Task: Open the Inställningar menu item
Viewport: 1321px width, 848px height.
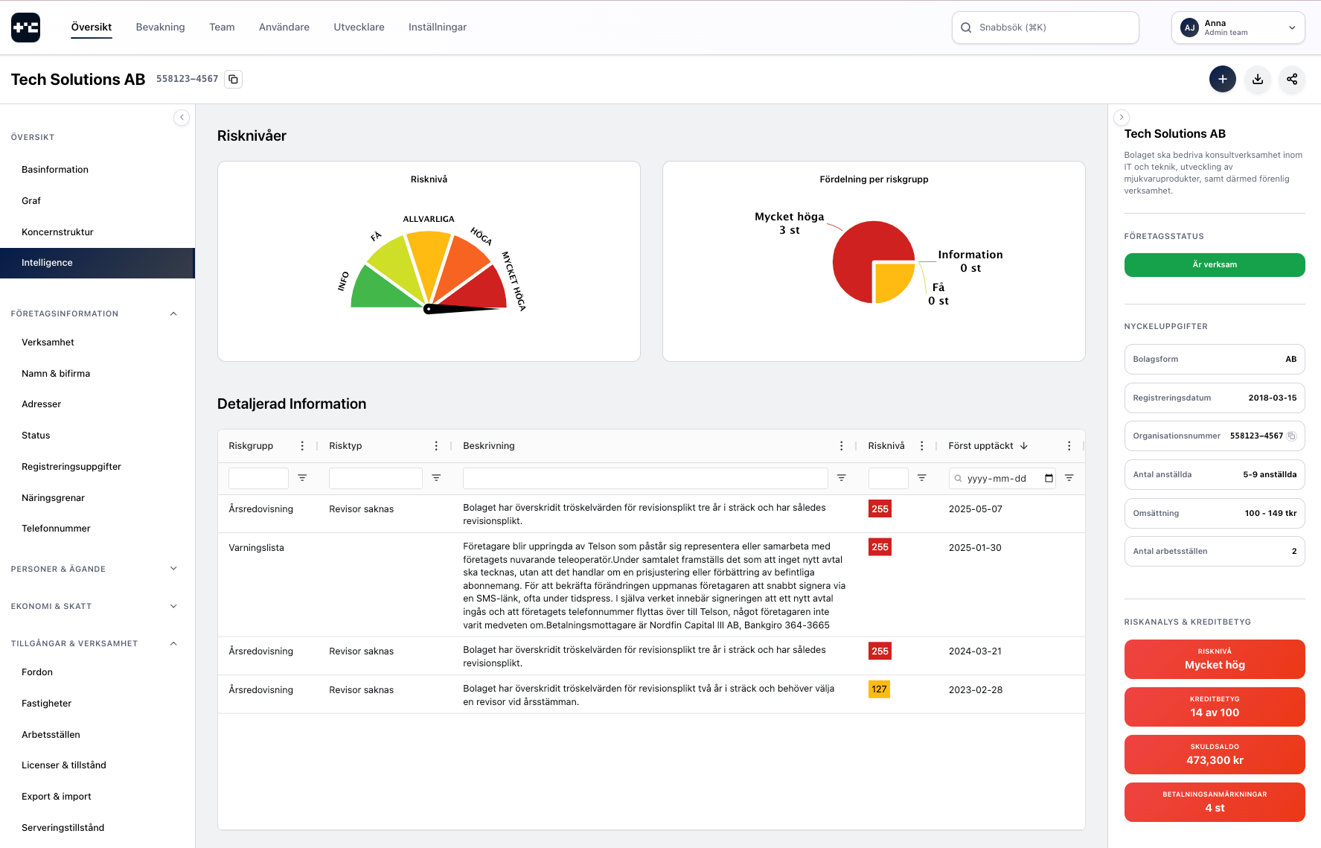Action: click(x=437, y=28)
